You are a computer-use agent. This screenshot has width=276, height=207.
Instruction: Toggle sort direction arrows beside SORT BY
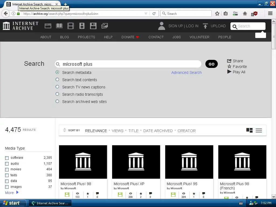click(x=64, y=130)
